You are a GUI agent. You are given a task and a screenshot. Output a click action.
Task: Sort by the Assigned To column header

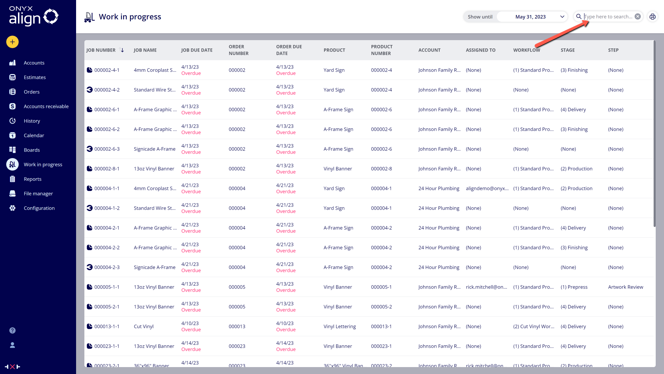pos(481,50)
